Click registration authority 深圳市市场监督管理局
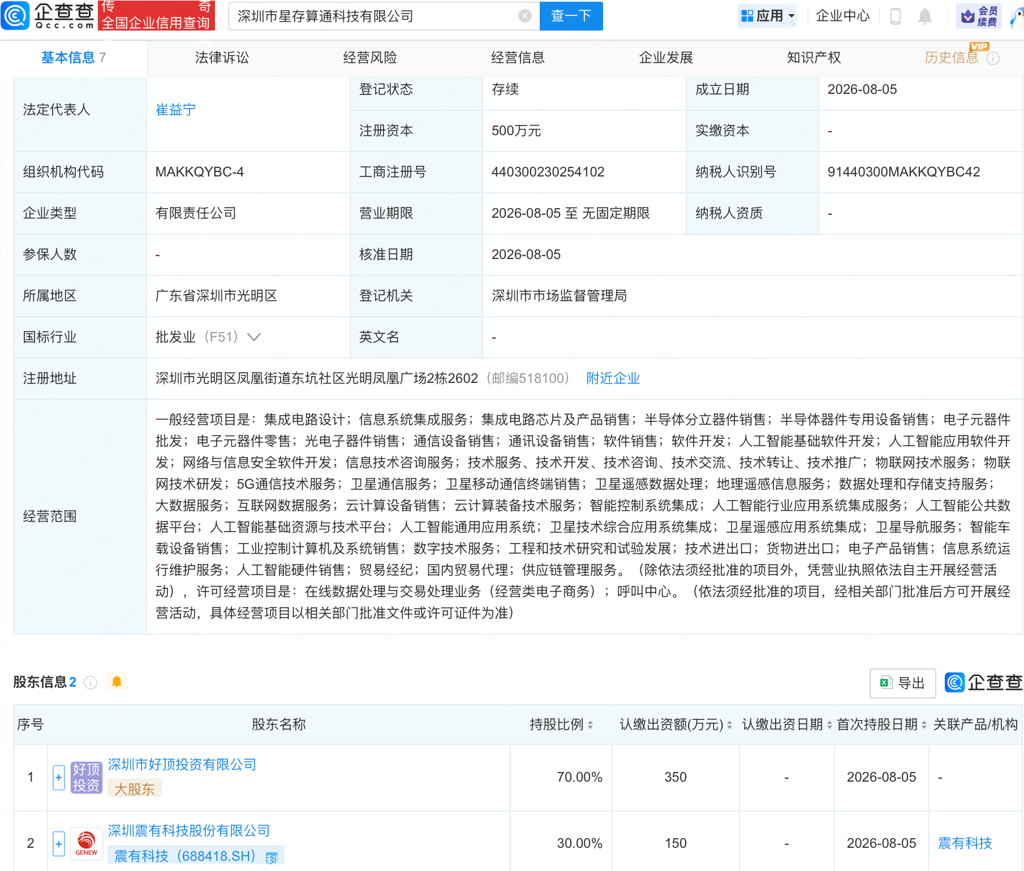The image size is (1024, 871). tap(559, 296)
